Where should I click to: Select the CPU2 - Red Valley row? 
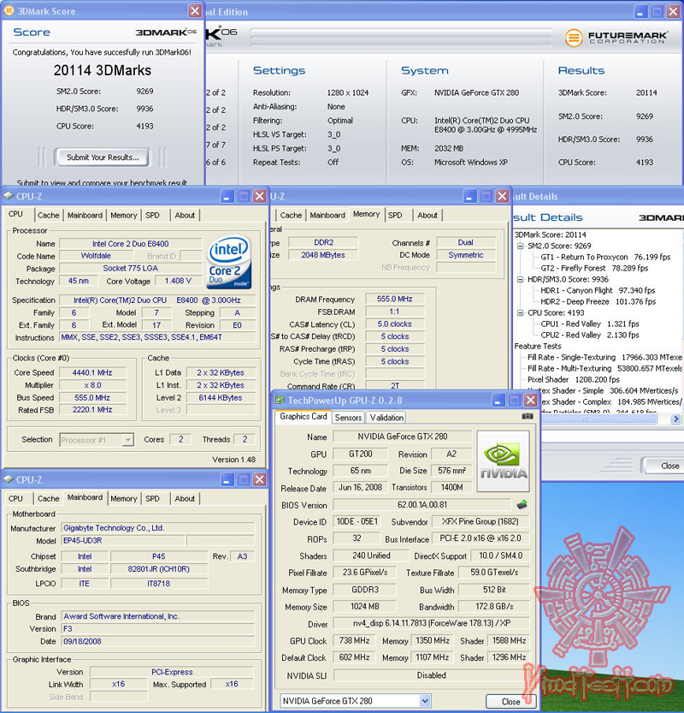[590, 335]
